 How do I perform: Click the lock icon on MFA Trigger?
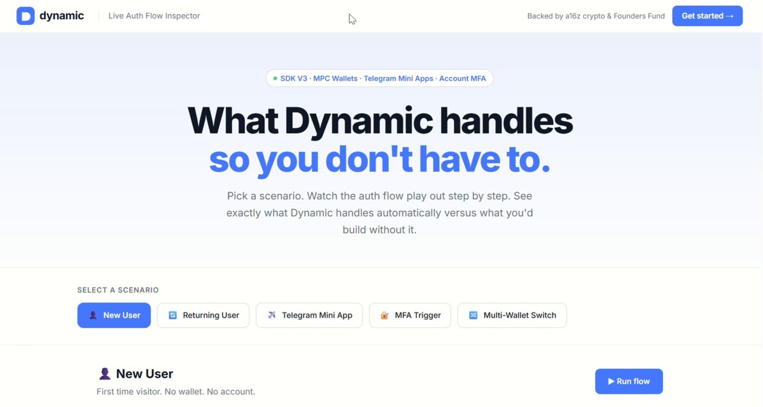click(384, 315)
